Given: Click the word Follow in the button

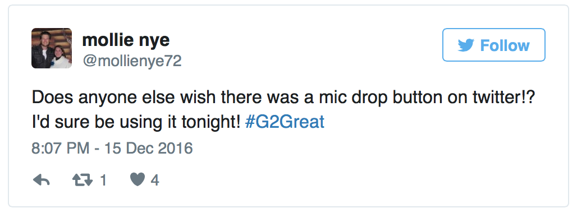Looking at the screenshot, I should (505, 45).
